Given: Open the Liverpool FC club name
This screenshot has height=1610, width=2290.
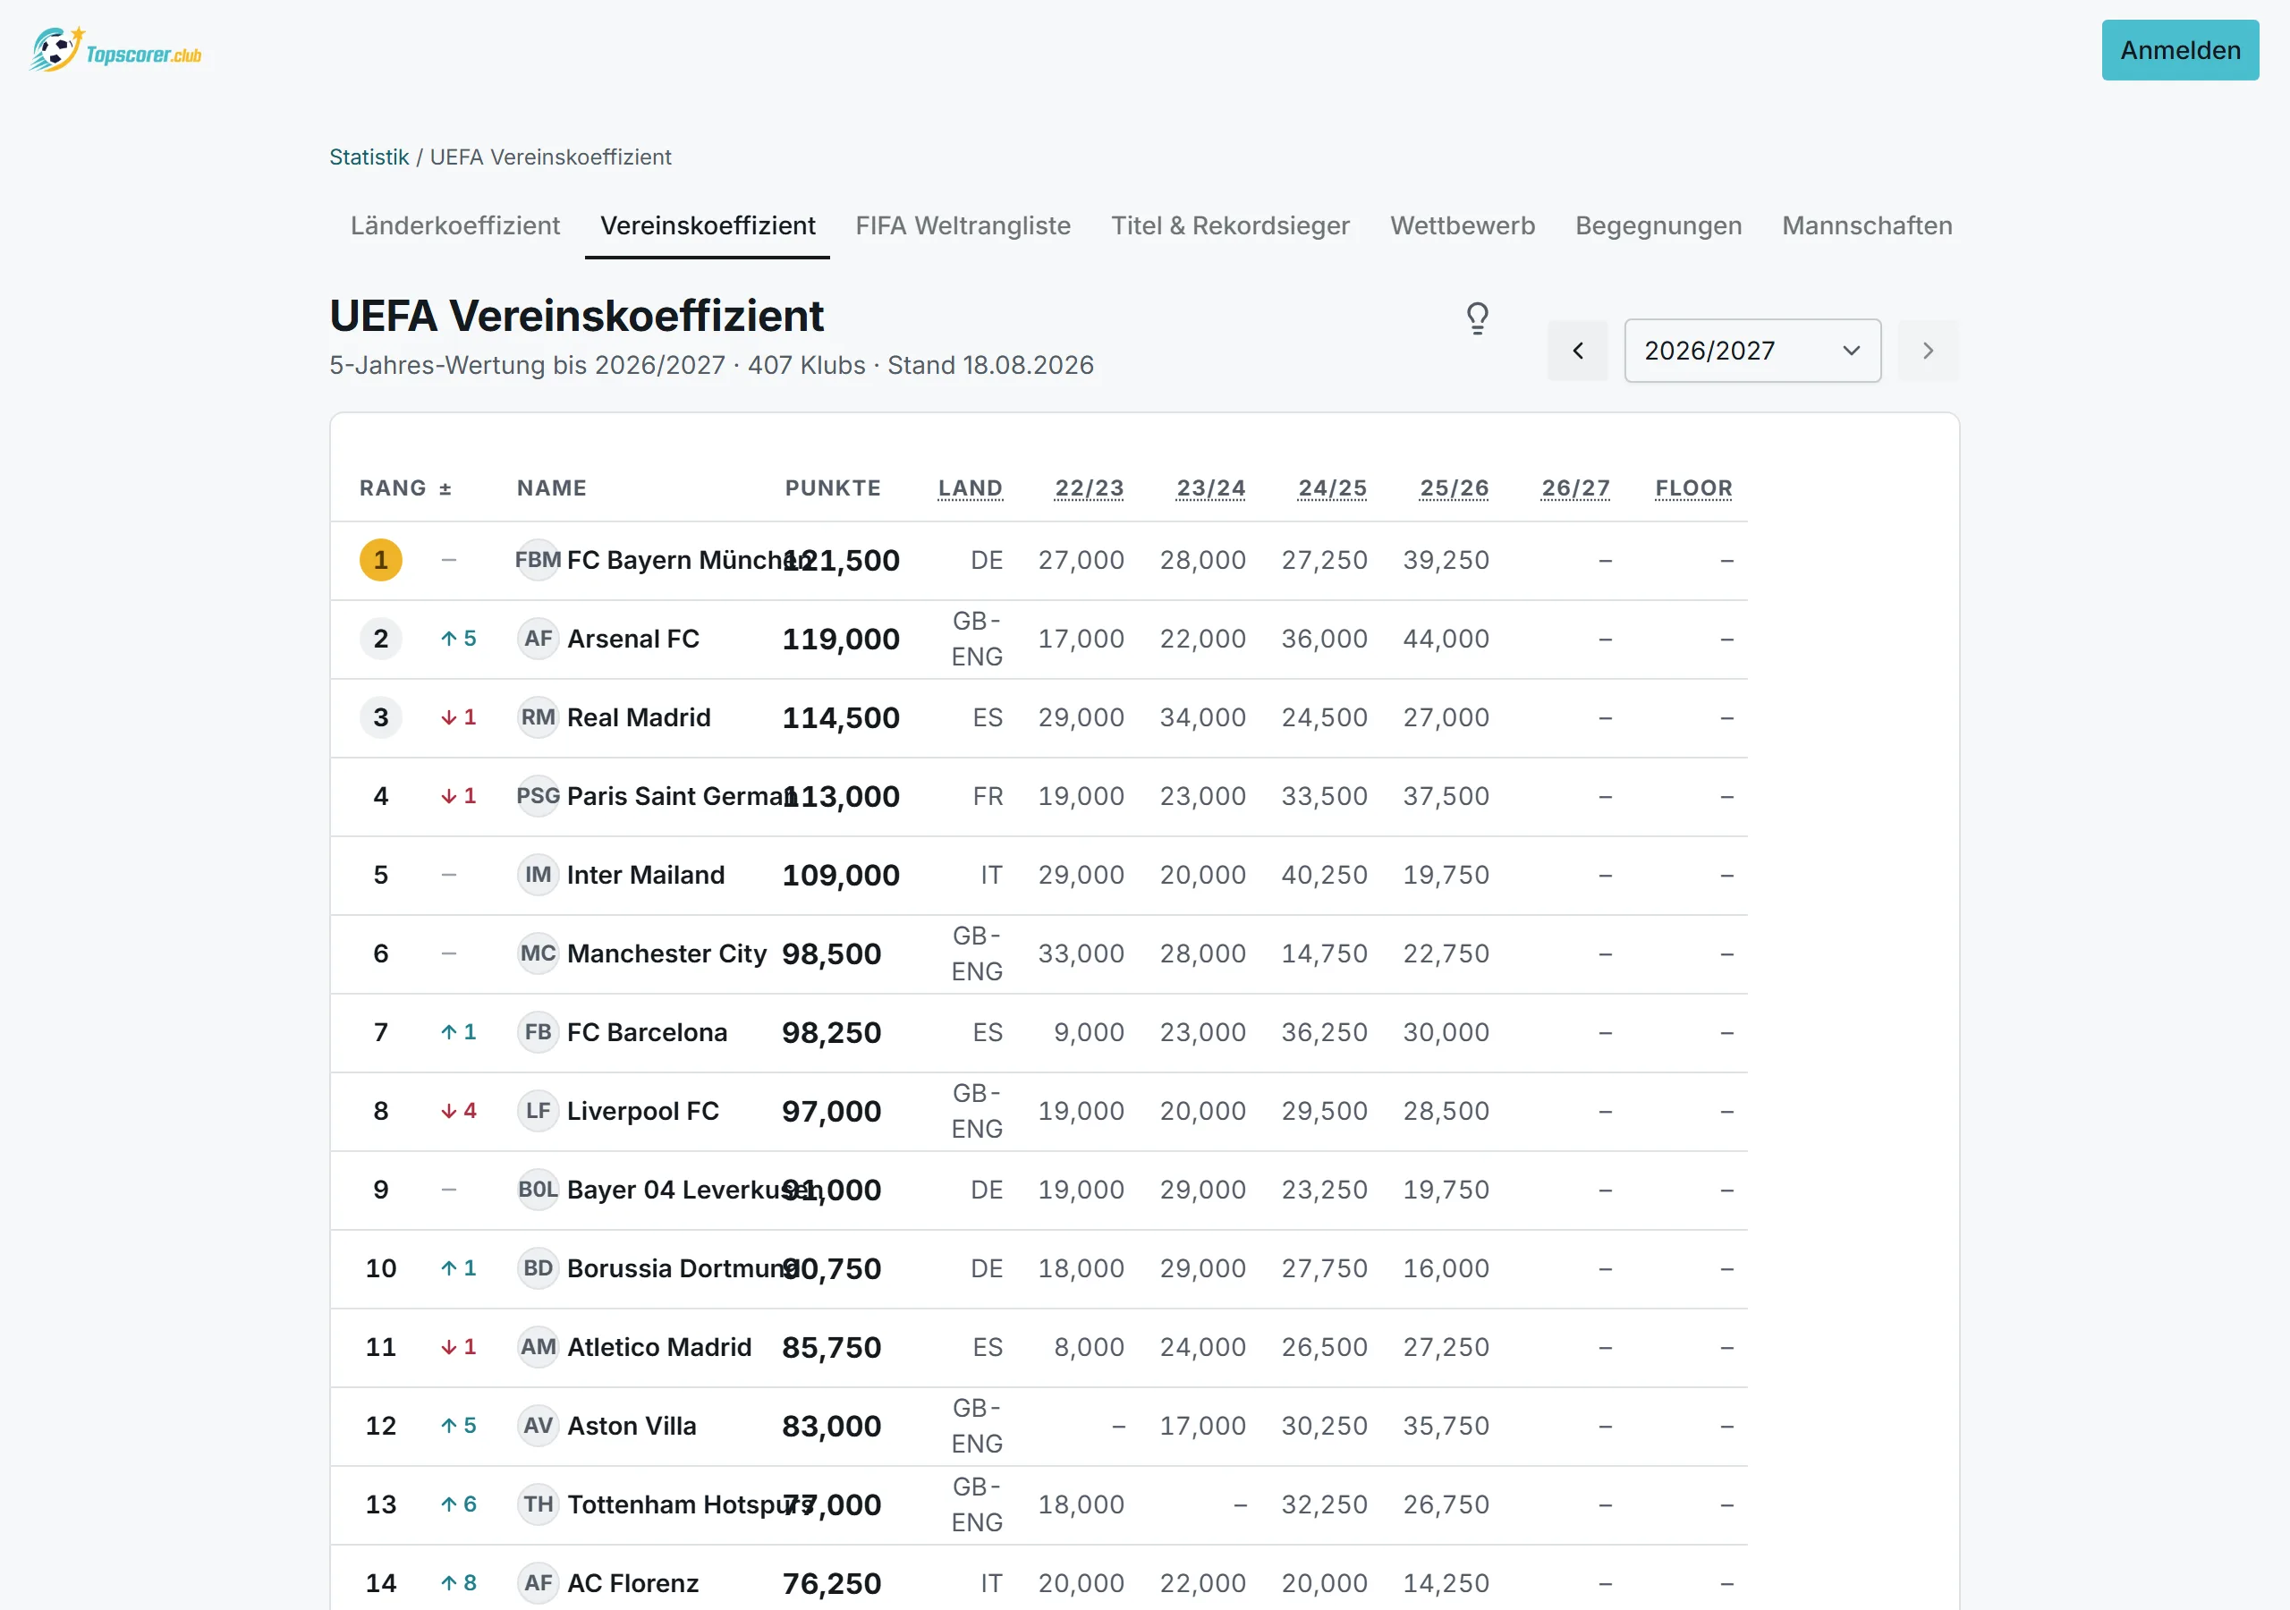Looking at the screenshot, I should 643,1111.
